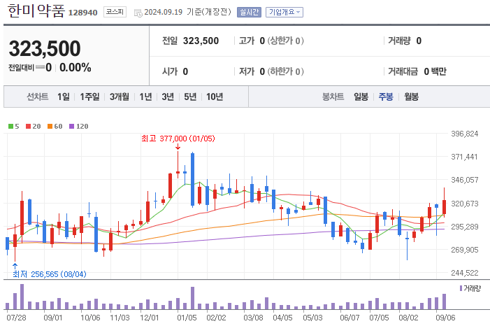
Task: Select the 5년 line chart tab
Action: (190, 97)
